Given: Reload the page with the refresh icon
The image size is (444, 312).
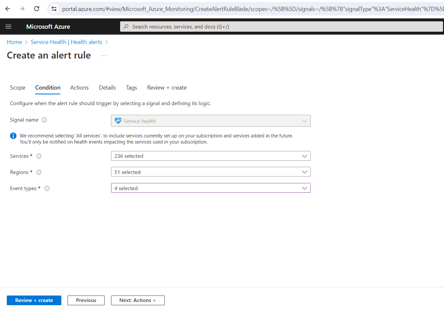Looking at the screenshot, I should pyautogui.click(x=37, y=9).
